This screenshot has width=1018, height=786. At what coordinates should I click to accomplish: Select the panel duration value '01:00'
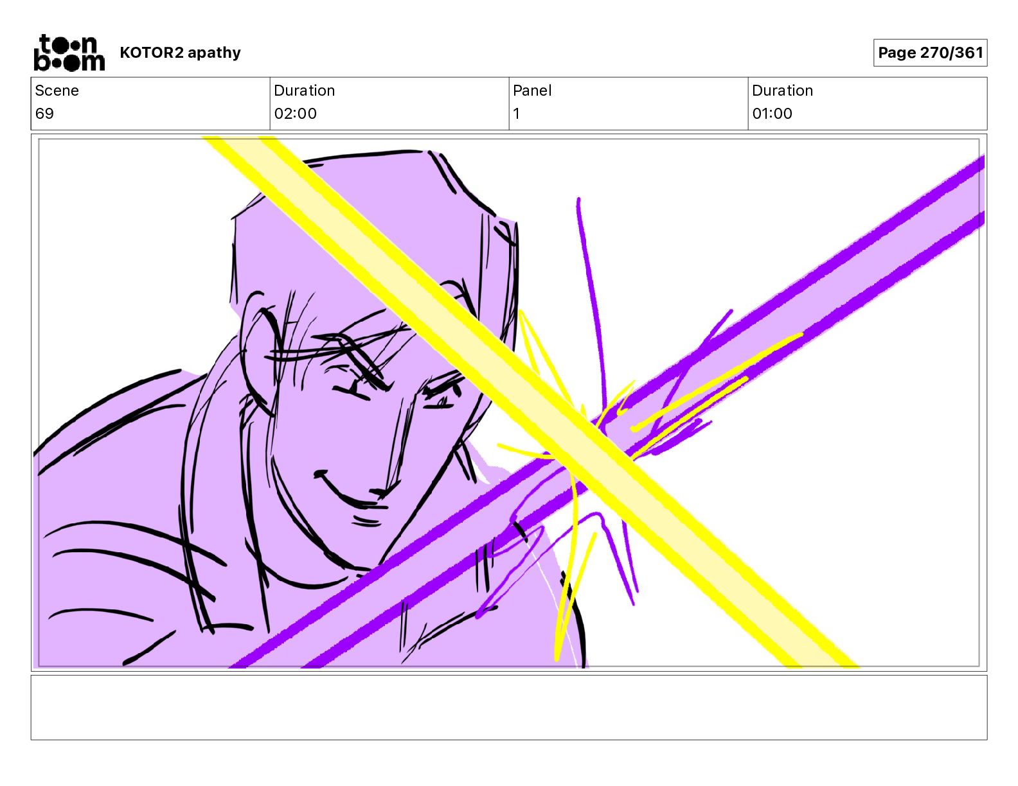[x=772, y=114]
